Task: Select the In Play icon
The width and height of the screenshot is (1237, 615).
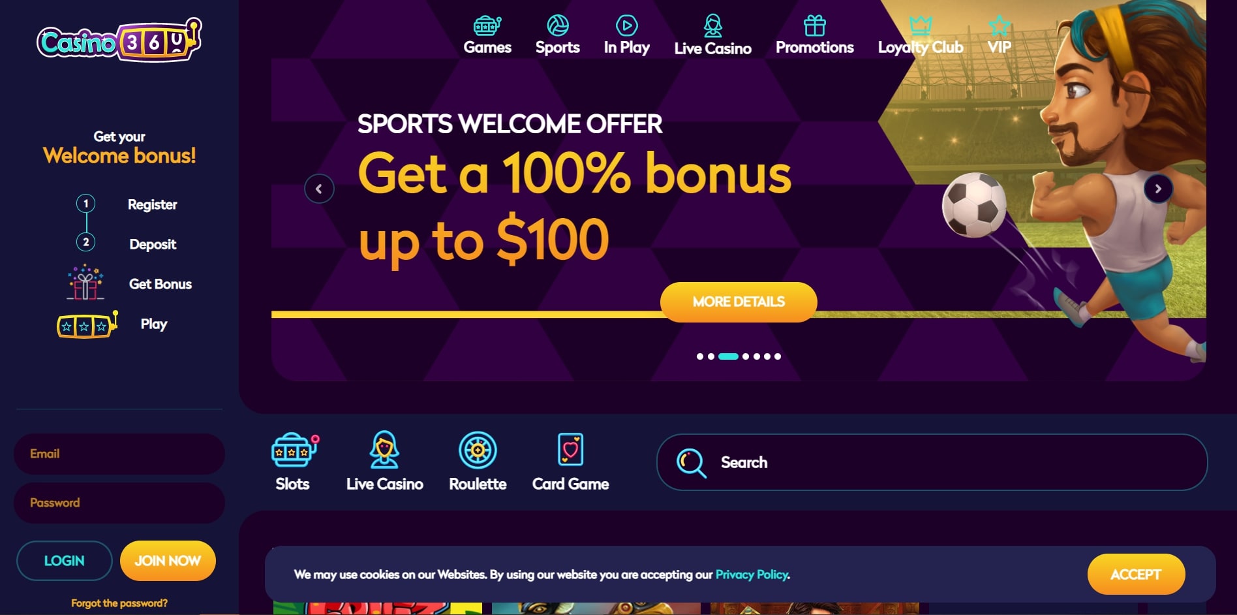Action: pyautogui.click(x=626, y=25)
